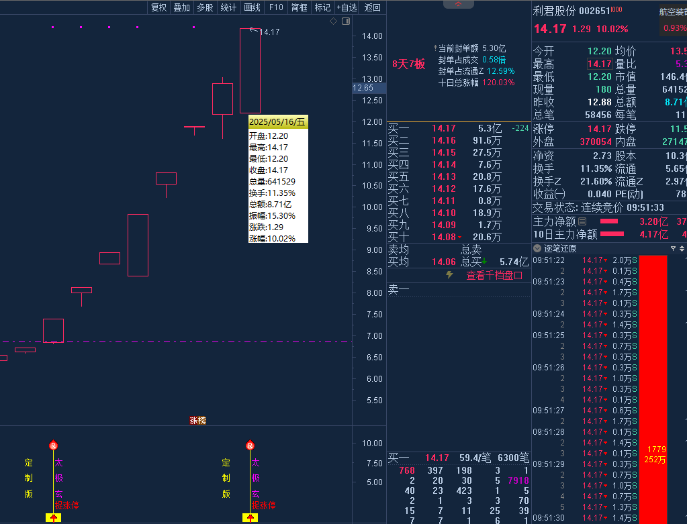
Task: Click 返回 to go back
Action: coord(372,7)
